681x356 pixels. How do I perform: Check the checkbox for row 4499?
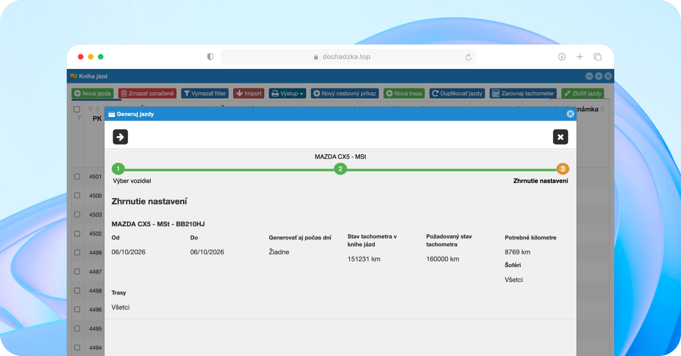coord(77,253)
